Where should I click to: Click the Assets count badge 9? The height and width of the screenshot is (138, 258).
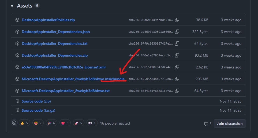pos(37,6)
